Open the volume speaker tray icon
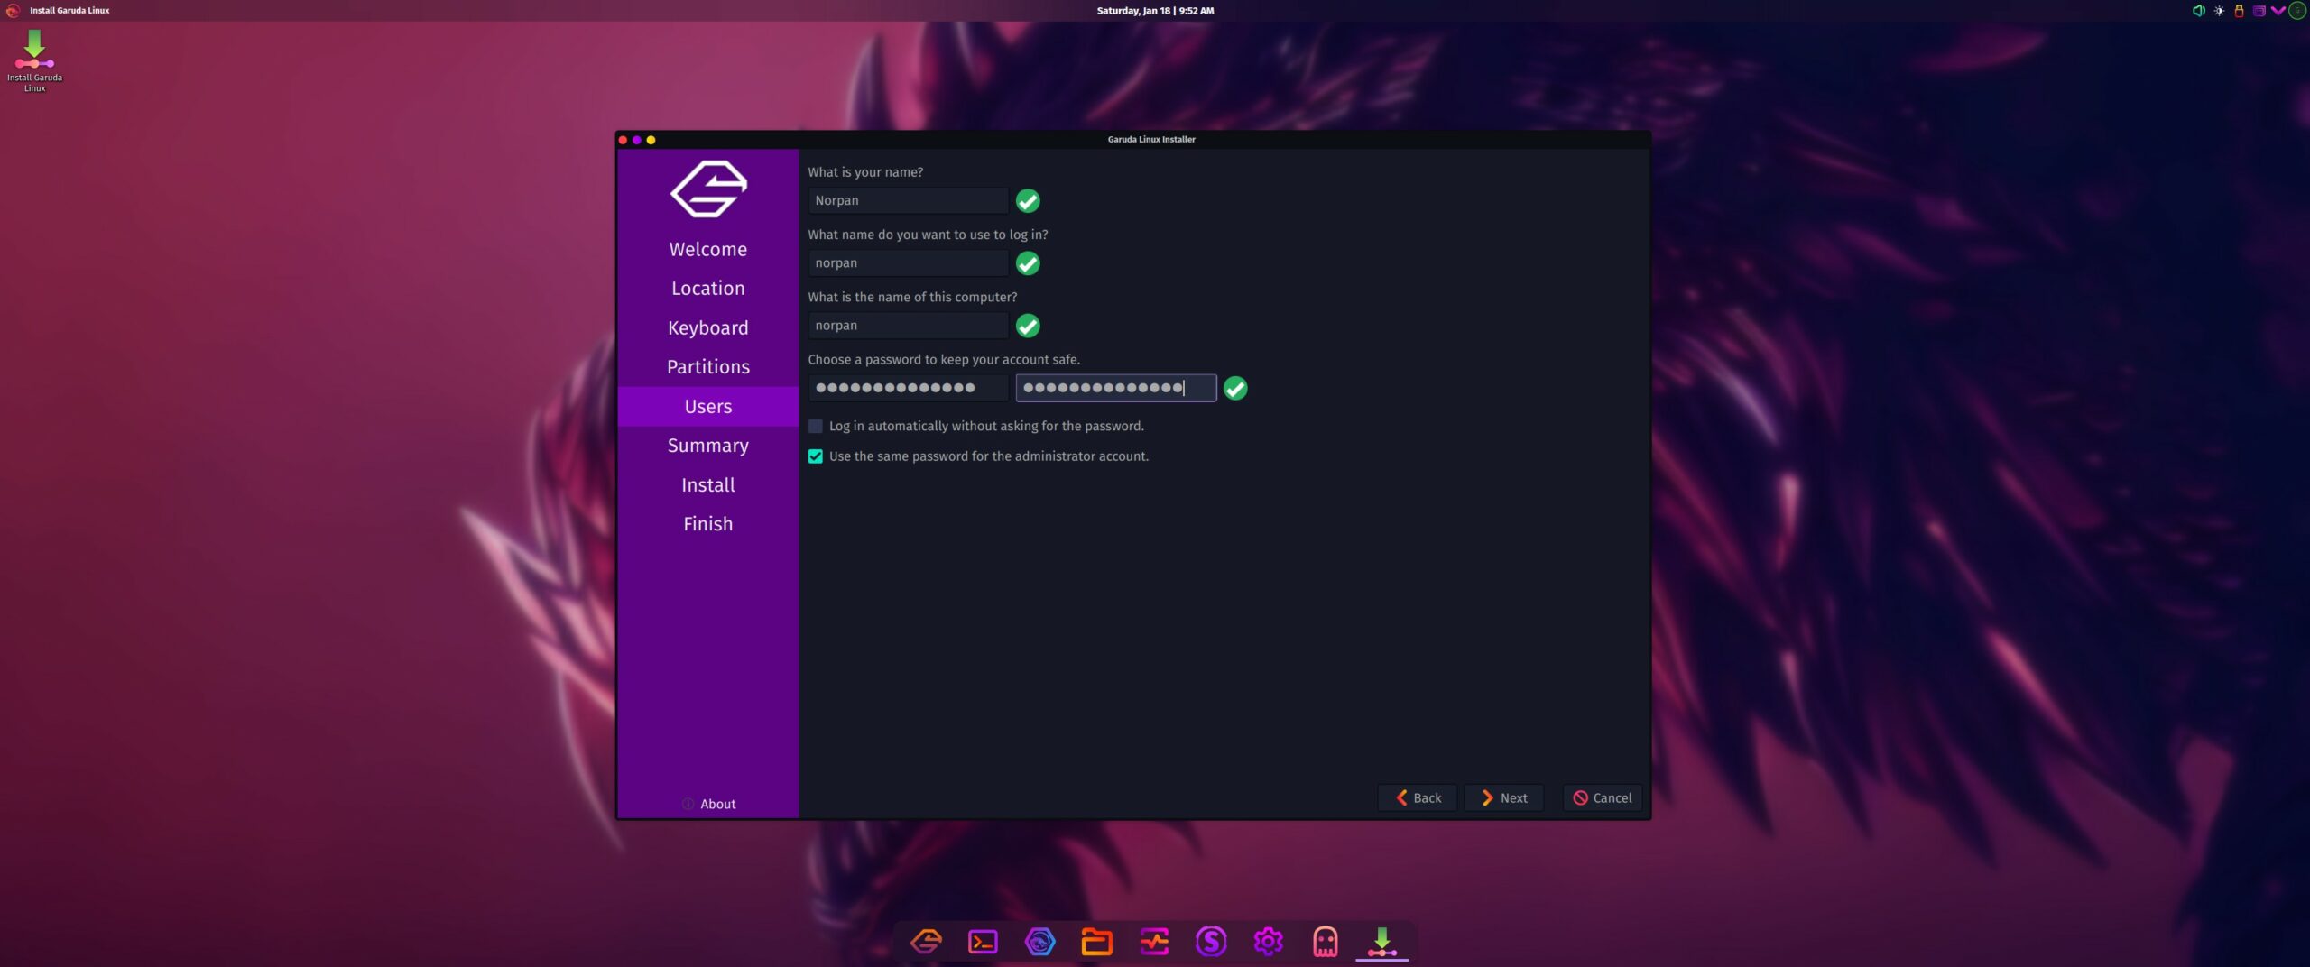 click(2198, 11)
